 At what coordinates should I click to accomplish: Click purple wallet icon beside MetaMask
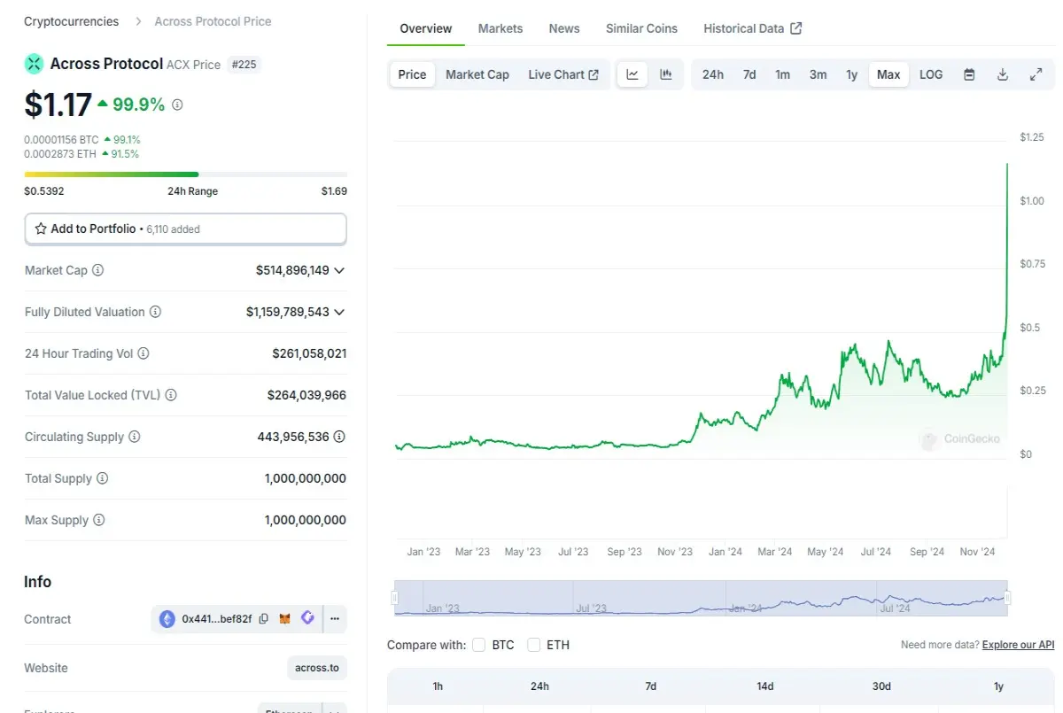coord(307,618)
